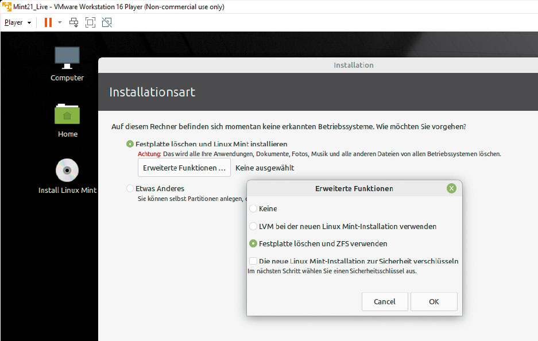Click the Erweiterte Funktionen dialog title

[354, 188]
